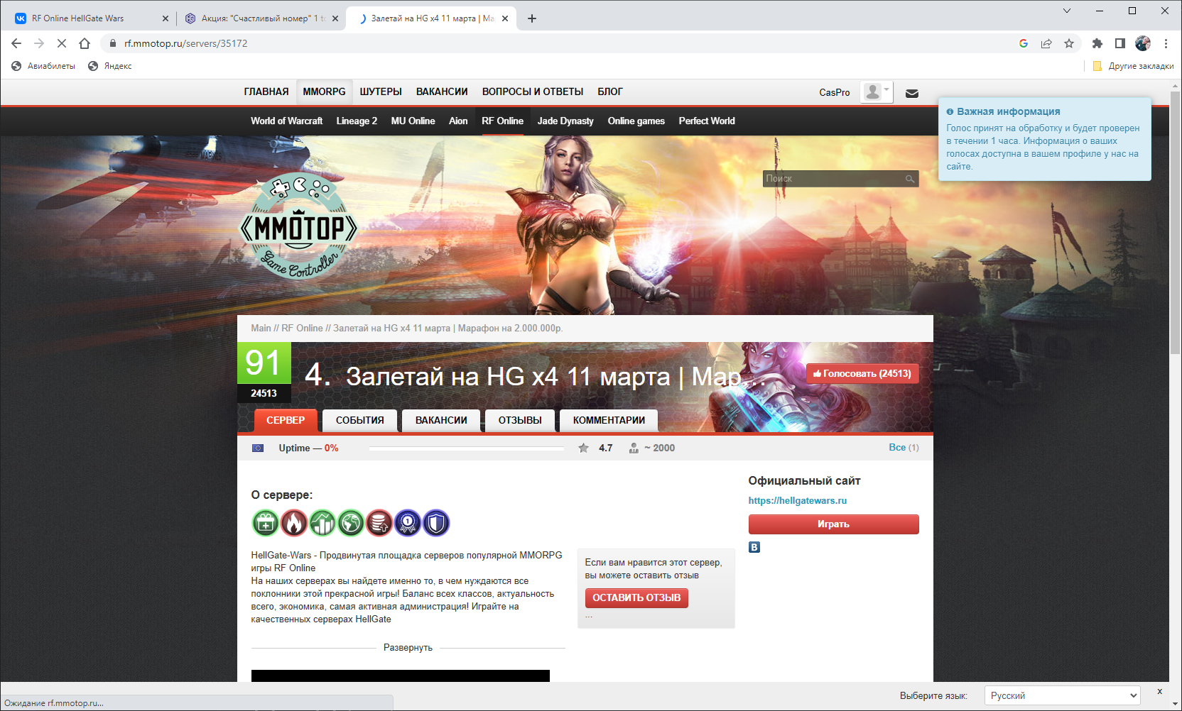Screen dimensions: 1182x711
Task: Stop page loading with X icon
Action: (62, 43)
